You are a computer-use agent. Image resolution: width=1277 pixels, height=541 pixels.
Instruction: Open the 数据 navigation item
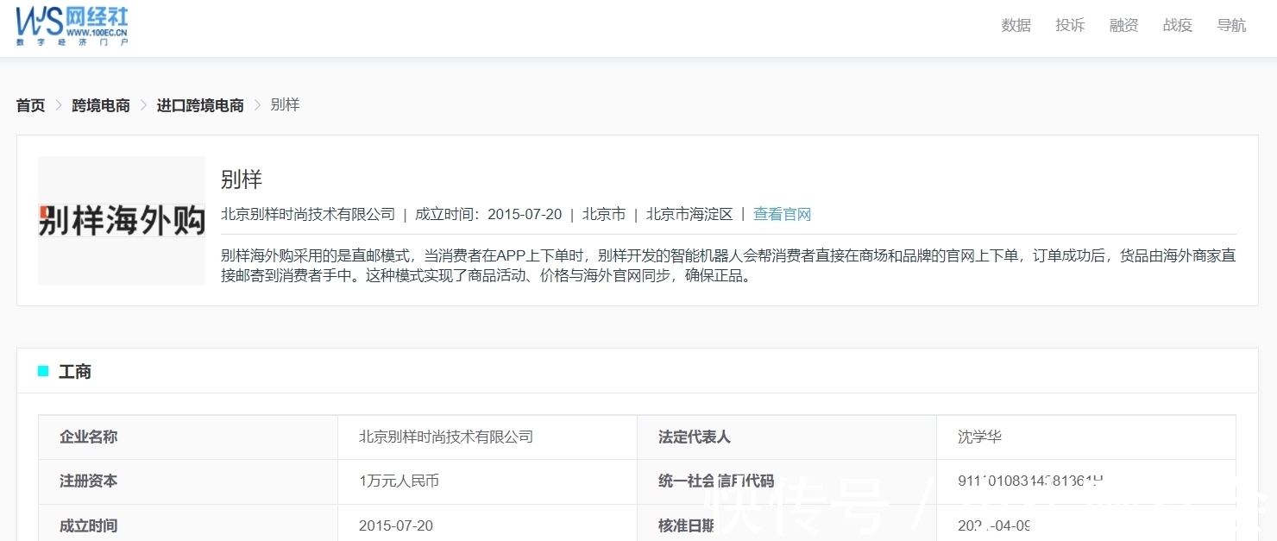(x=1016, y=25)
